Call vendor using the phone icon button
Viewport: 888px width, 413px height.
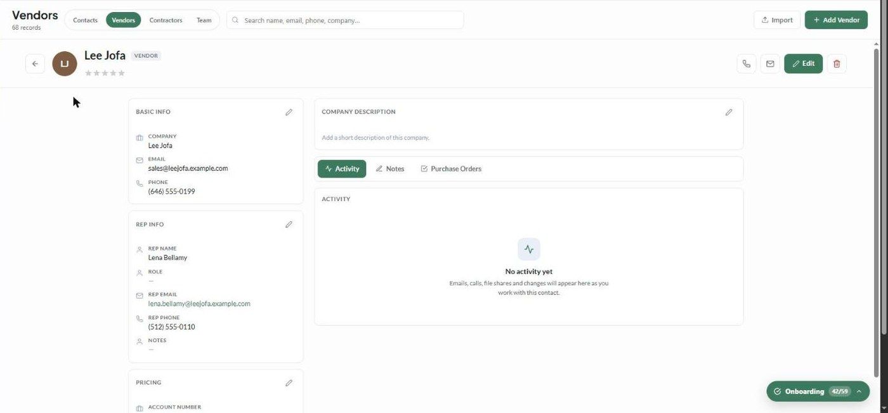(747, 63)
